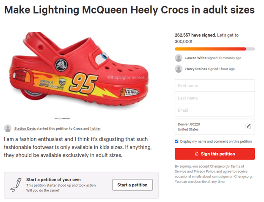Click the First name field
The height and width of the screenshot is (202, 264).
(x=214, y=86)
